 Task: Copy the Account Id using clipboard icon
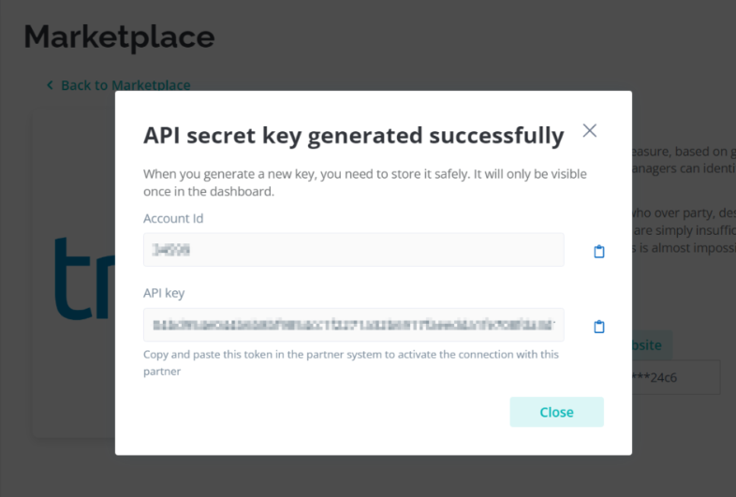599,251
